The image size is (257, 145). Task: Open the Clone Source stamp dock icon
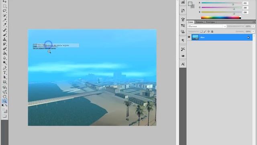(x=183, y=31)
